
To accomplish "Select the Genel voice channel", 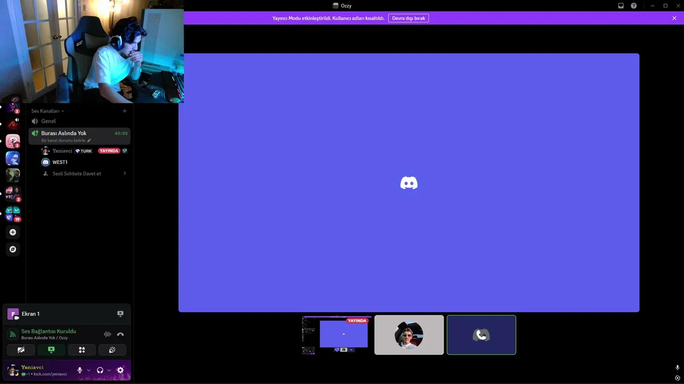I will (79, 121).
